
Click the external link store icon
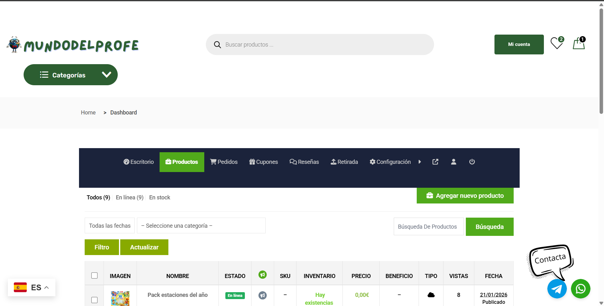(435, 162)
